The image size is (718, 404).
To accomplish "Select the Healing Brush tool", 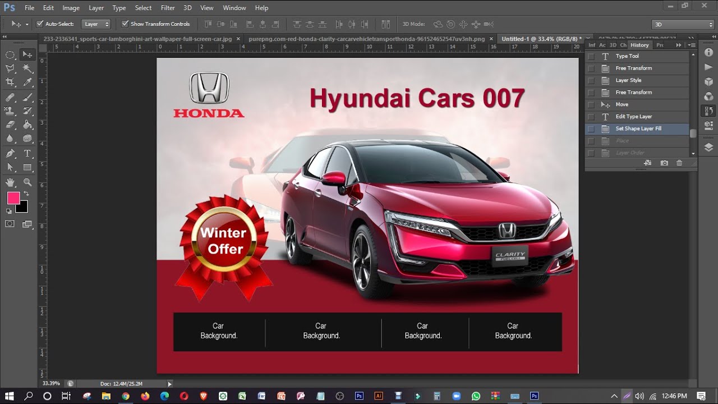I will (10, 97).
